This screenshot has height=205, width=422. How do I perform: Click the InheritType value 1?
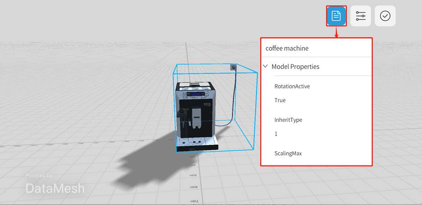276,134
